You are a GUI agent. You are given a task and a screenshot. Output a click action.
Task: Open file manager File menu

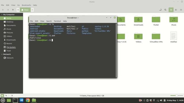[x=3, y=5]
